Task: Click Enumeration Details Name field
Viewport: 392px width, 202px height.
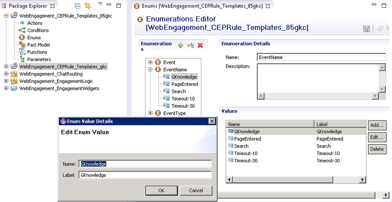Action: 321,57
